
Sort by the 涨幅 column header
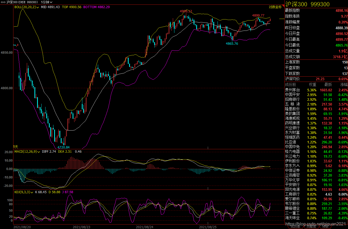tap(344, 85)
